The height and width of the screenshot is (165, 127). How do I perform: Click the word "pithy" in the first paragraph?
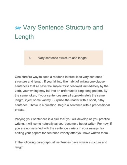pos(101,100)
